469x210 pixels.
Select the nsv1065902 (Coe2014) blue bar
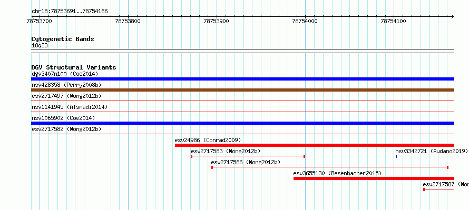click(x=242, y=123)
